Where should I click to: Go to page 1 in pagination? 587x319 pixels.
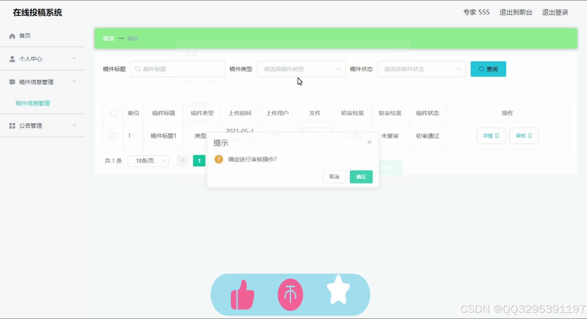click(x=199, y=161)
